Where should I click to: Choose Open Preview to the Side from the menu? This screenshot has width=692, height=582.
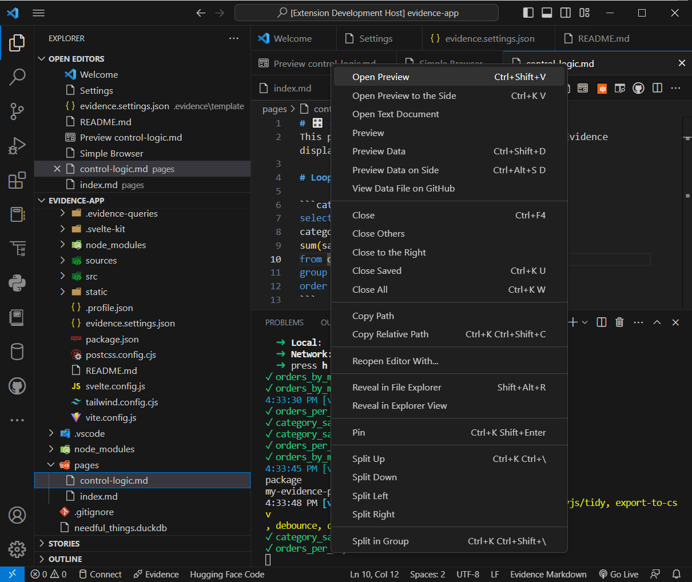tap(403, 95)
